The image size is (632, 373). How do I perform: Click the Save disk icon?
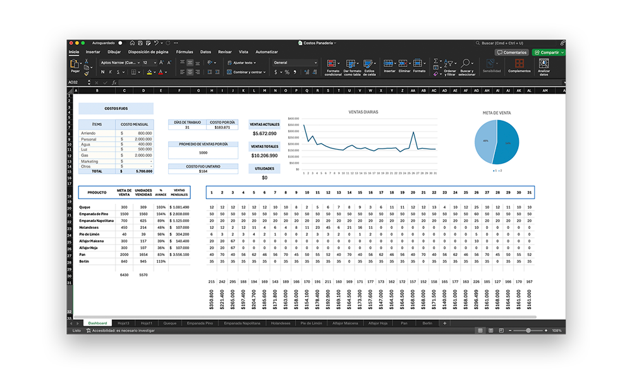[x=140, y=43]
